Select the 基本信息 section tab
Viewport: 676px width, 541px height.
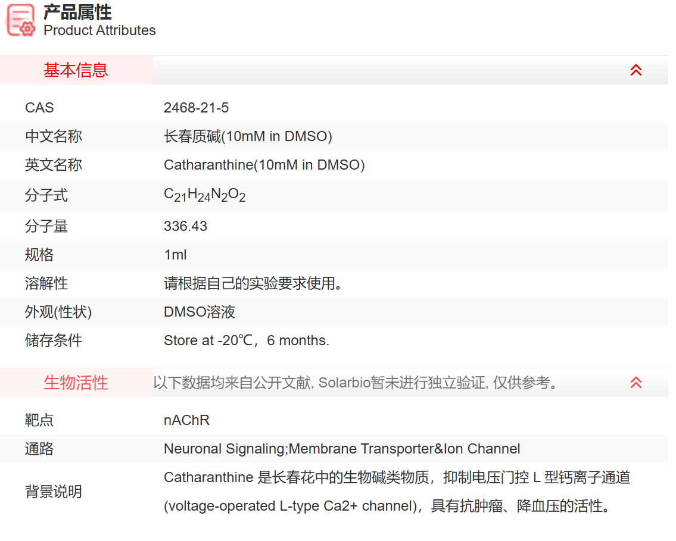(75, 70)
